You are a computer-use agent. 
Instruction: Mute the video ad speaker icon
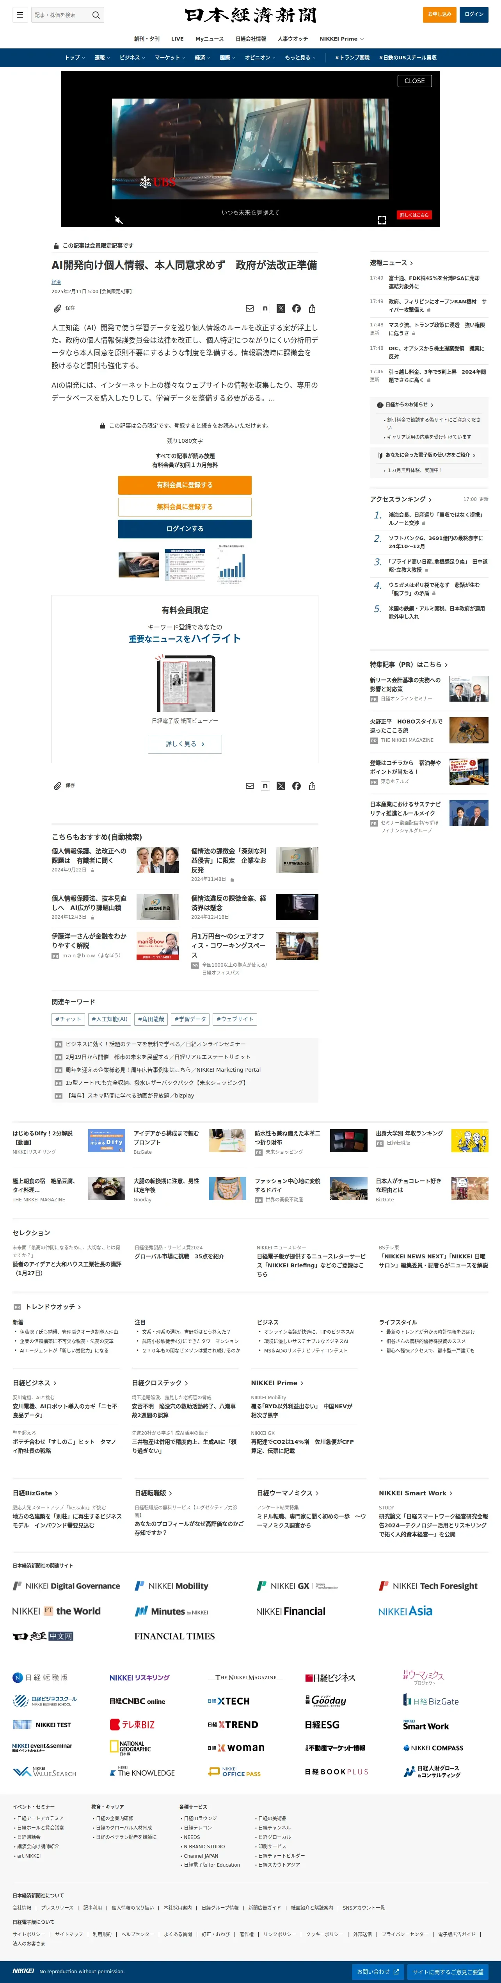tap(119, 220)
